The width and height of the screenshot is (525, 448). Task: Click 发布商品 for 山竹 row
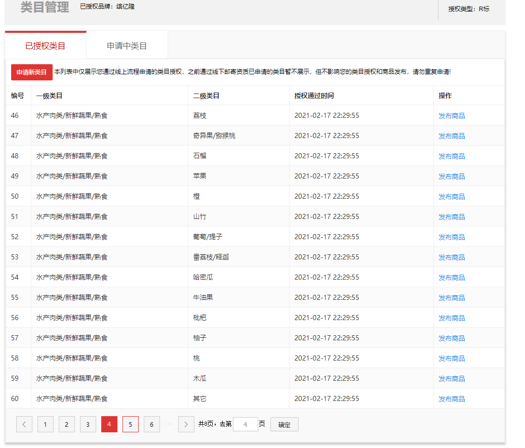pos(452,217)
